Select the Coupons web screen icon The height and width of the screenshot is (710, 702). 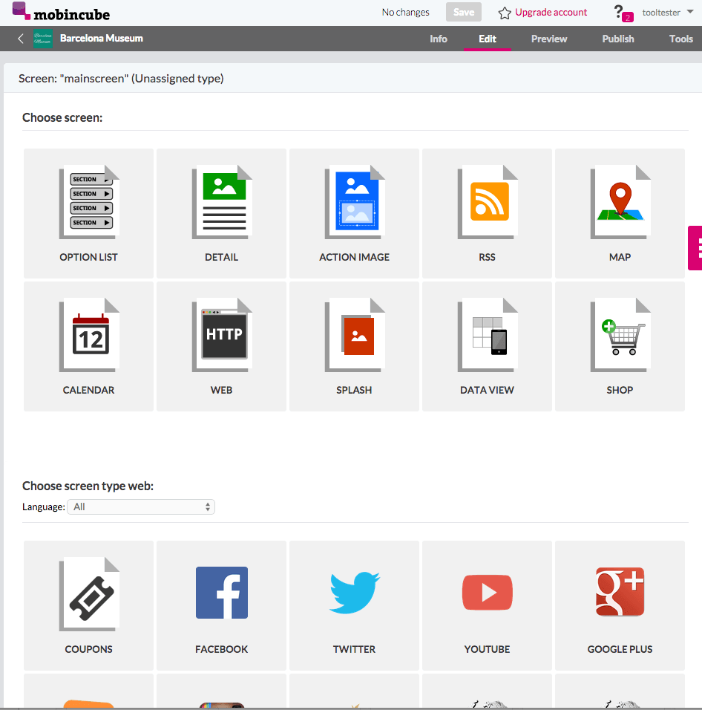click(x=89, y=594)
